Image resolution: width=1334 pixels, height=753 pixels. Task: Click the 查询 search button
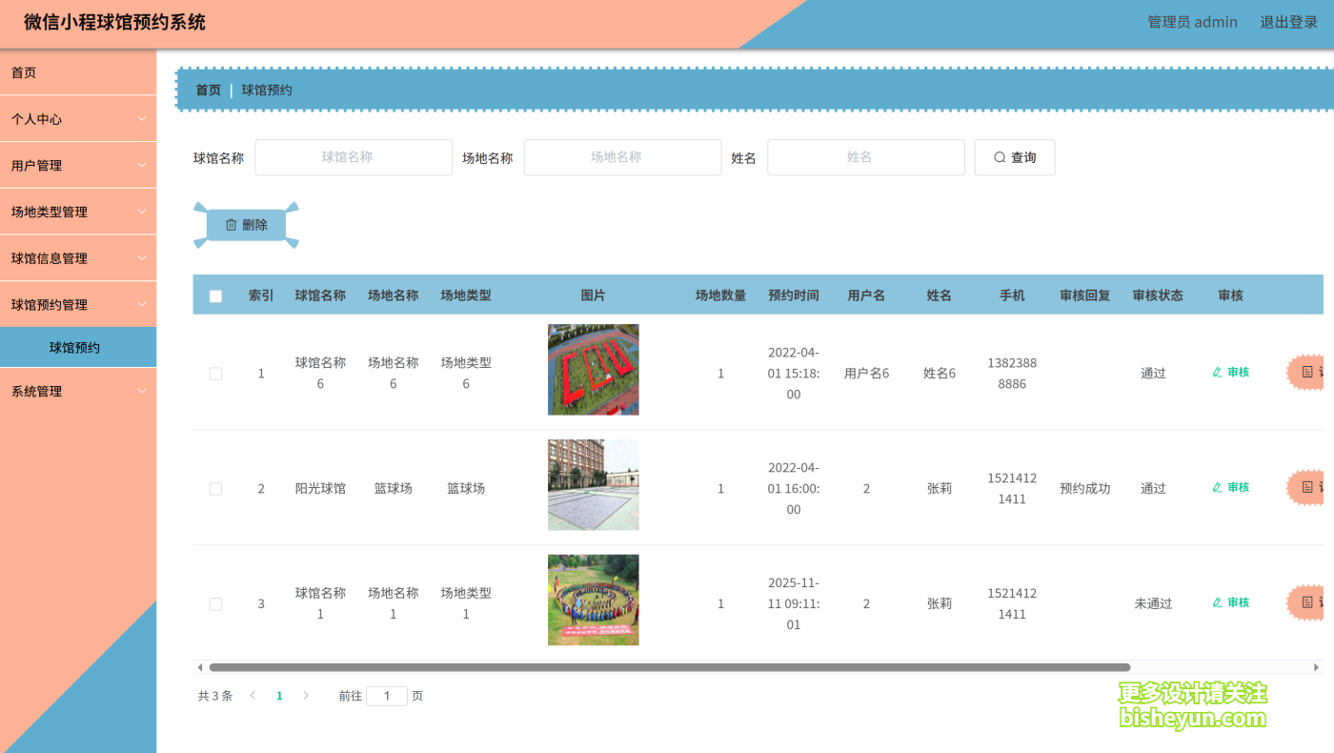1015,156
